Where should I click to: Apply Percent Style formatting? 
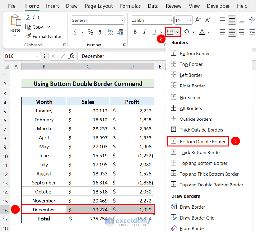[x=91, y=32]
